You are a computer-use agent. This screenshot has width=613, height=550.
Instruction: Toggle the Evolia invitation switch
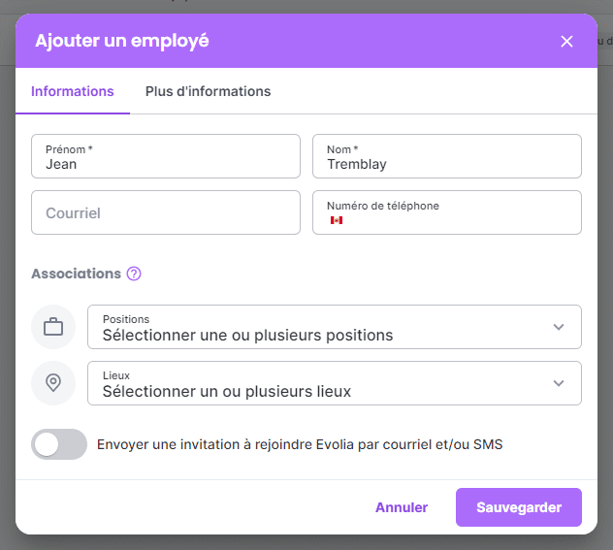[x=59, y=445]
